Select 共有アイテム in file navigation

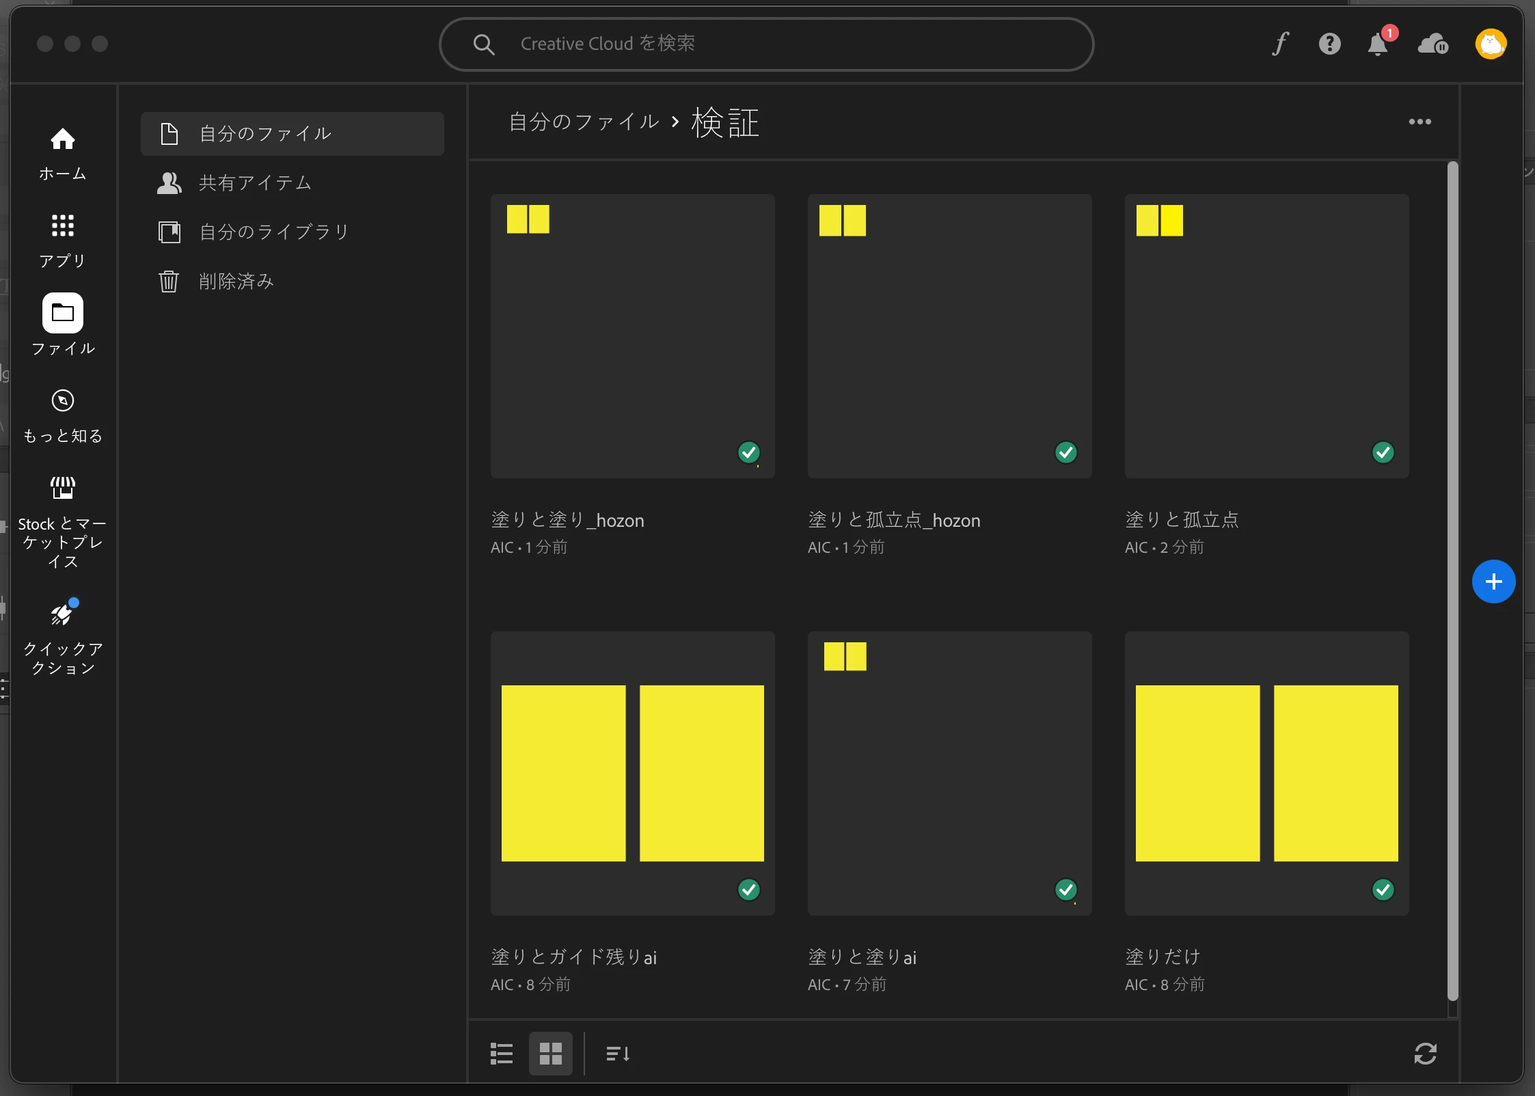(254, 182)
